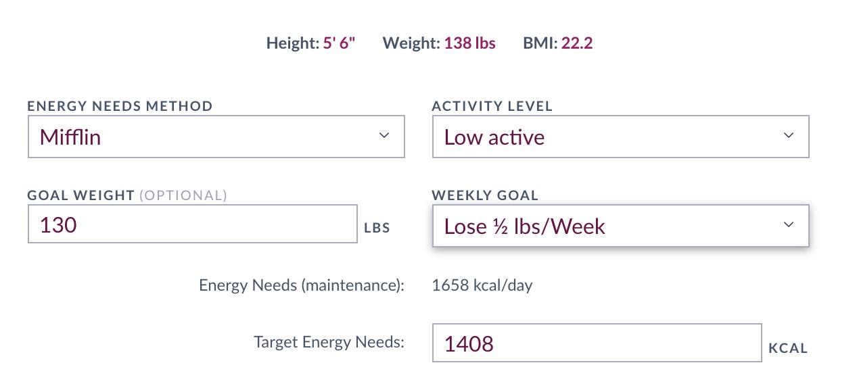Click the ENERGY NEEDS METHOD label
This screenshot has height=384, width=855.
(120, 106)
